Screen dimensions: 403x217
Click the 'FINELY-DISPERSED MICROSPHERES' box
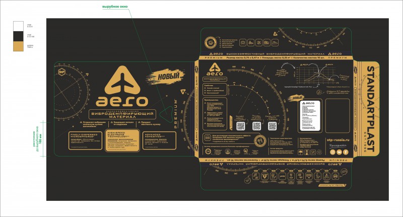click(x=85, y=140)
